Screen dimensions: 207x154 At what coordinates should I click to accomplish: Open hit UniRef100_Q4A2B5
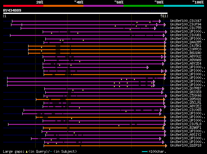[186, 42]
